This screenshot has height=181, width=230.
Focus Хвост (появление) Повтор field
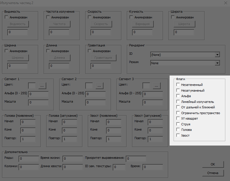point(114,139)
